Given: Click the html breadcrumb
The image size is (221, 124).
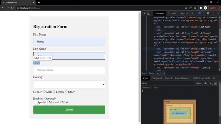Looking at the screenshot, I should pyautogui.click(x=144, y=73).
